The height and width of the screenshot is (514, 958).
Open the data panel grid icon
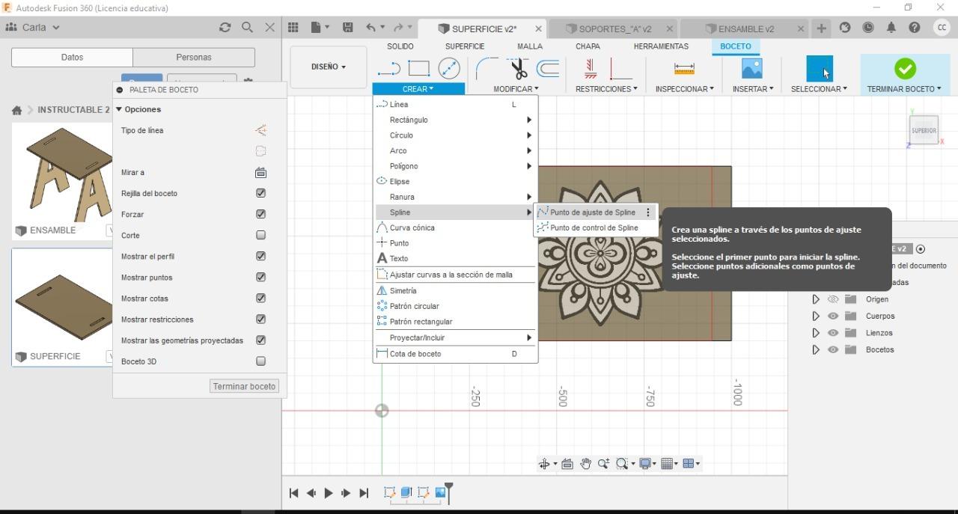[x=293, y=28]
